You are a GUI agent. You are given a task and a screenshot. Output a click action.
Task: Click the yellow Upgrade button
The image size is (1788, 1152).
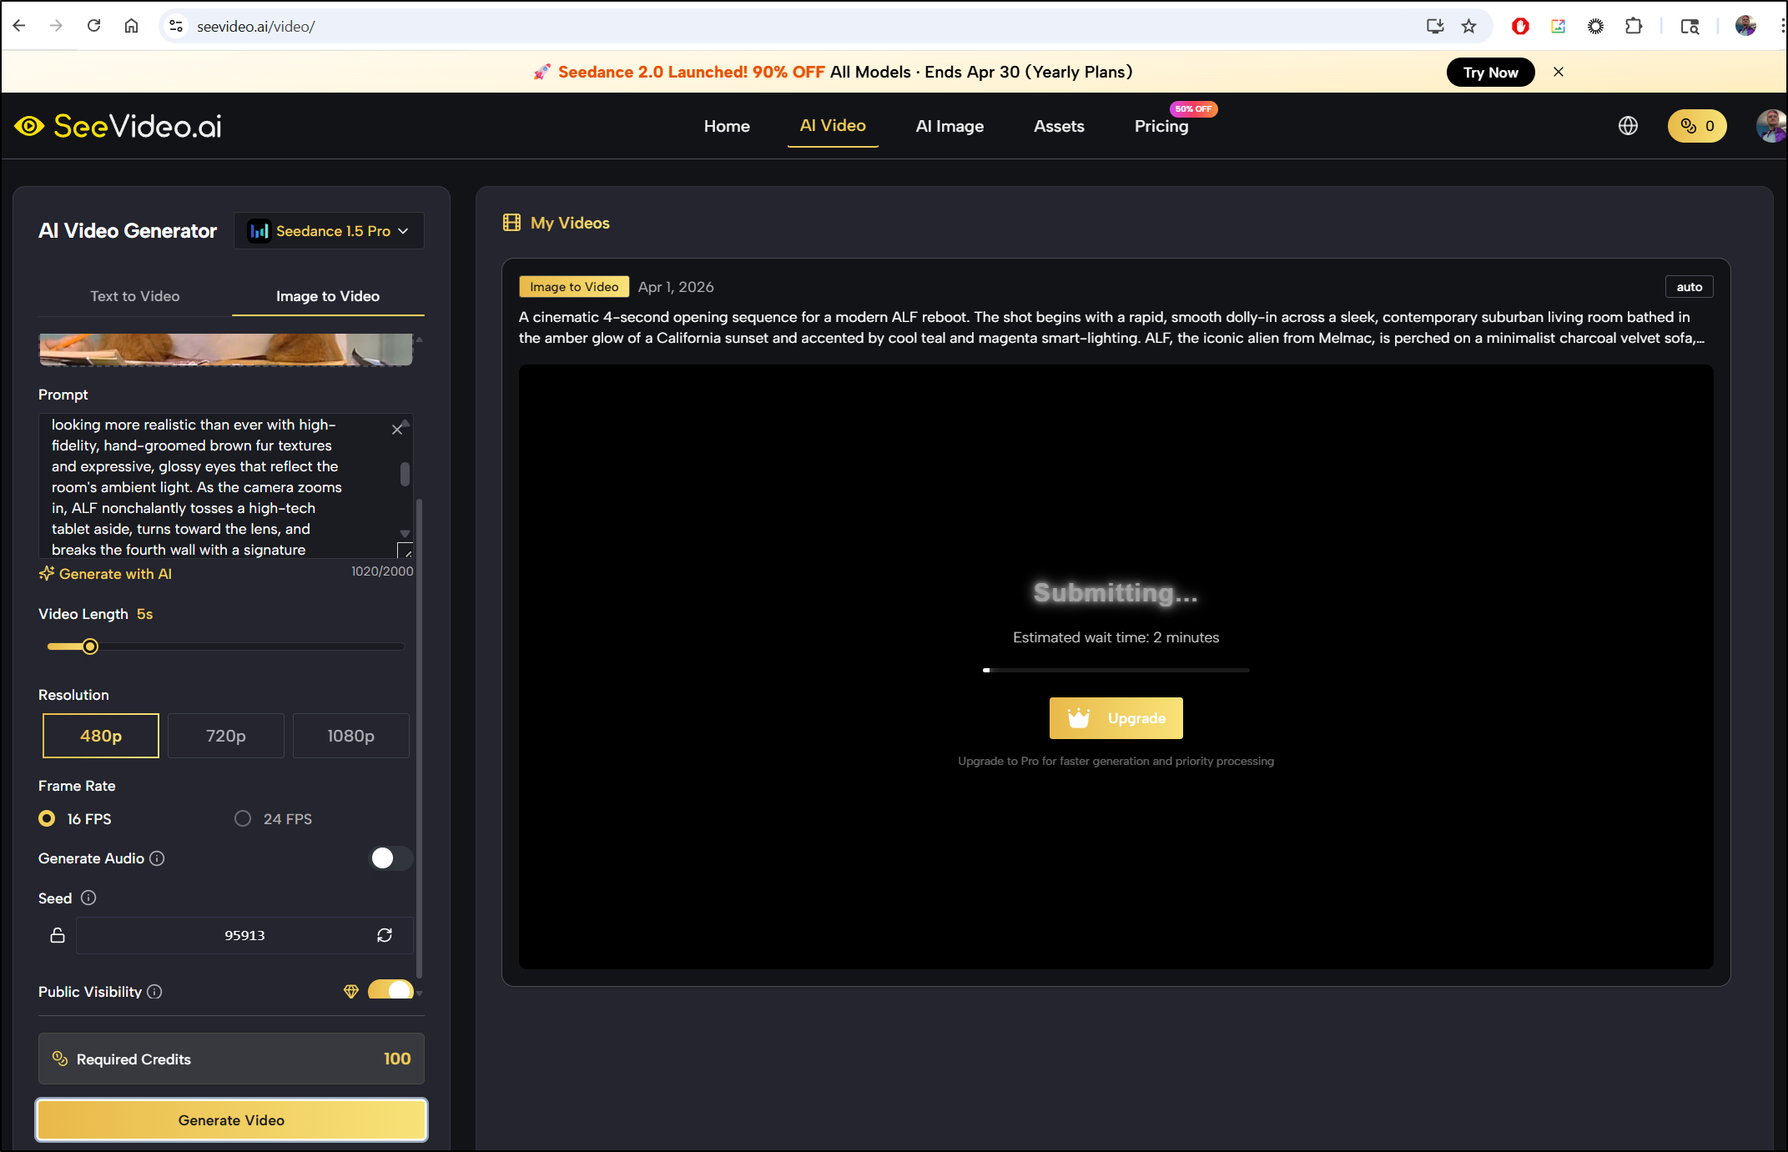pyautogui.click(x=1116, y=718)
